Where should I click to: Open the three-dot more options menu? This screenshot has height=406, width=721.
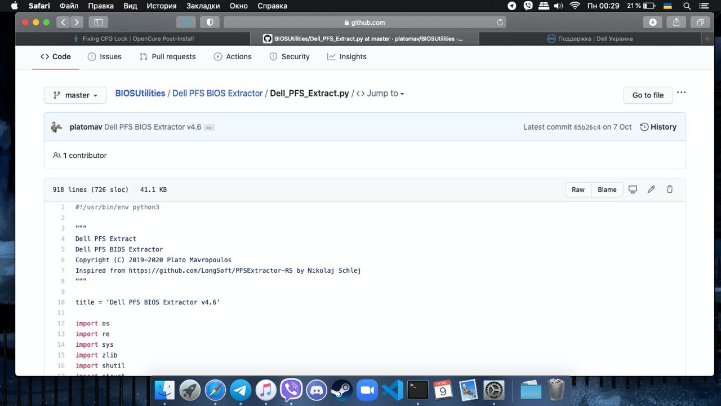(x=681, y=92)
